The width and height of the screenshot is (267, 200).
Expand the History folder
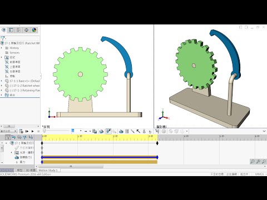(2, 48)
